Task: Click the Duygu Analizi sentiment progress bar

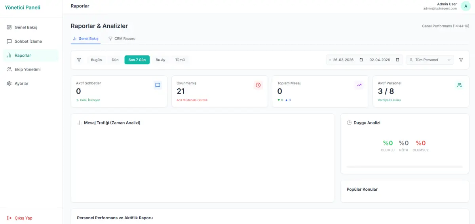Action: click(405, 167)
